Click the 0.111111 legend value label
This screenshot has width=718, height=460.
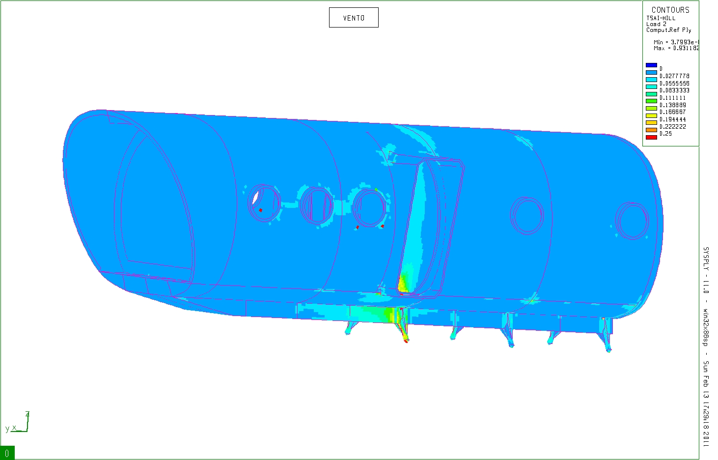tap(672, 98)
